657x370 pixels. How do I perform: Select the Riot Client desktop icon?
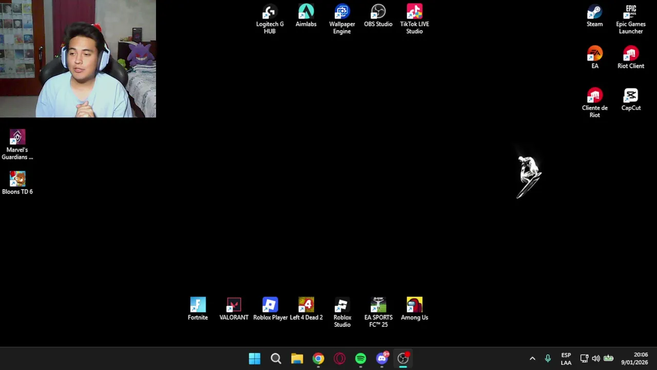click(x=631, y=57)
